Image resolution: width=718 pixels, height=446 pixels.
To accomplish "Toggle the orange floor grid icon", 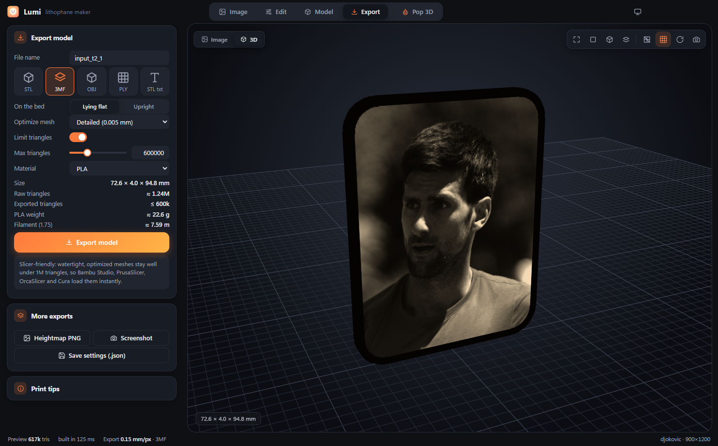I will (x=663, y=40).
